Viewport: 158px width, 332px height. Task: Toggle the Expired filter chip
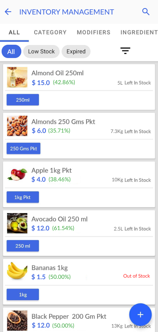click(76, 52)
